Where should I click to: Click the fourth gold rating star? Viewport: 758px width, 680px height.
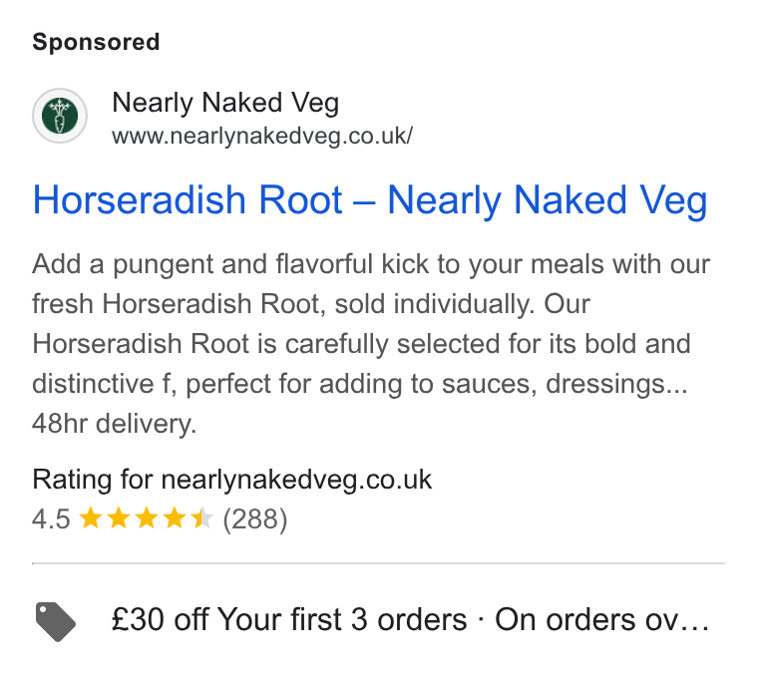(175, 518)
